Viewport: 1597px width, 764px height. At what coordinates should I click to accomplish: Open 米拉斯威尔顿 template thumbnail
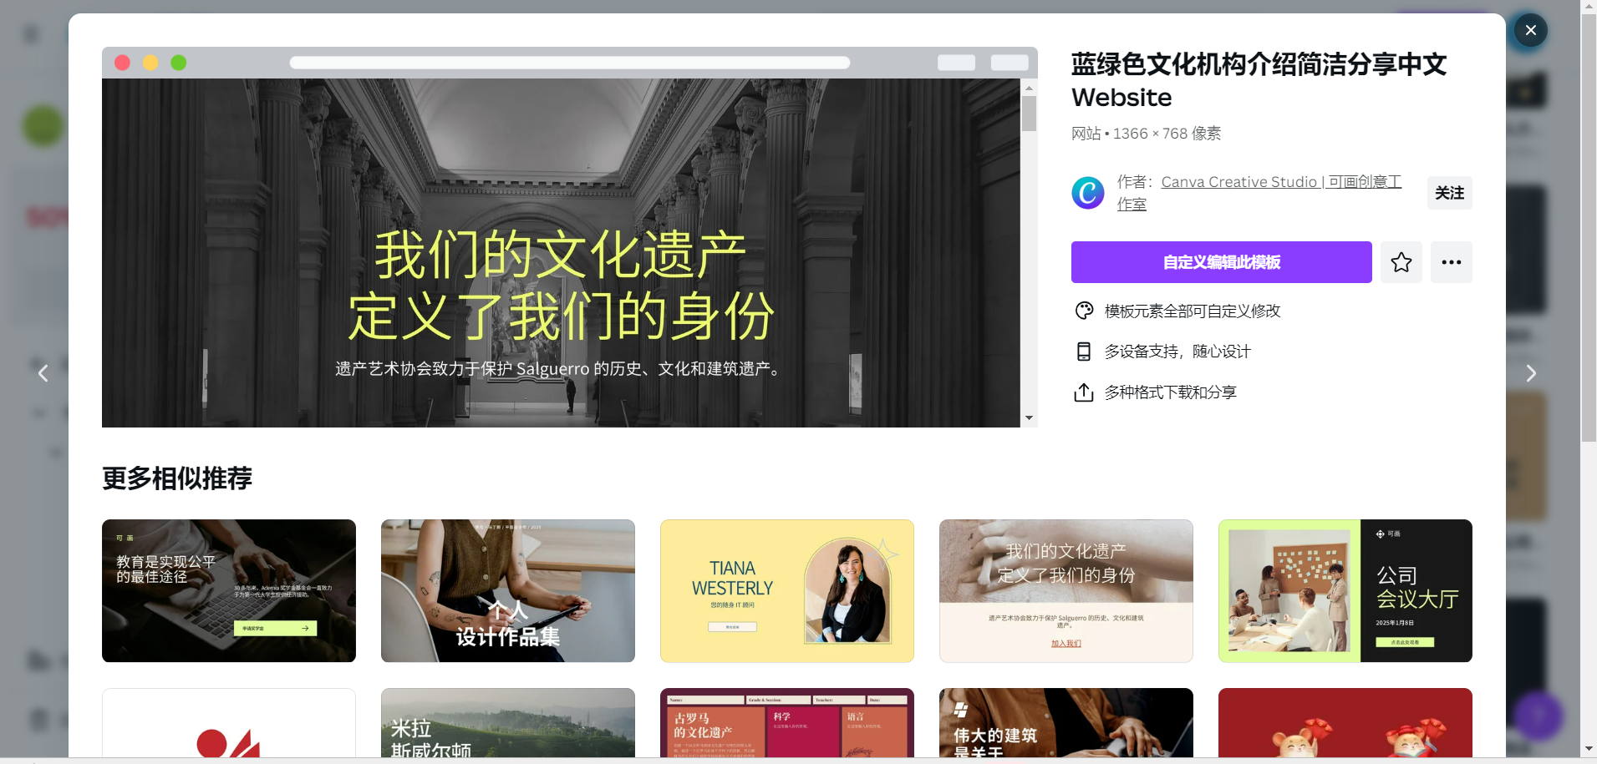pos(508,723)
